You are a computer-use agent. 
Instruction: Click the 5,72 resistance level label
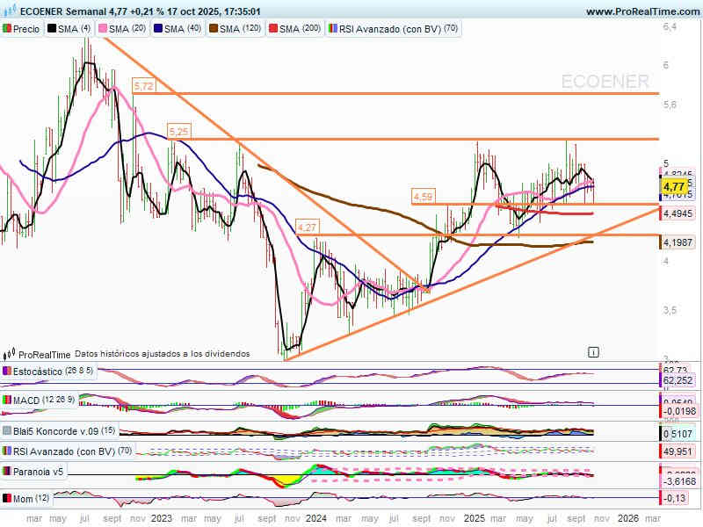(142, 85)
